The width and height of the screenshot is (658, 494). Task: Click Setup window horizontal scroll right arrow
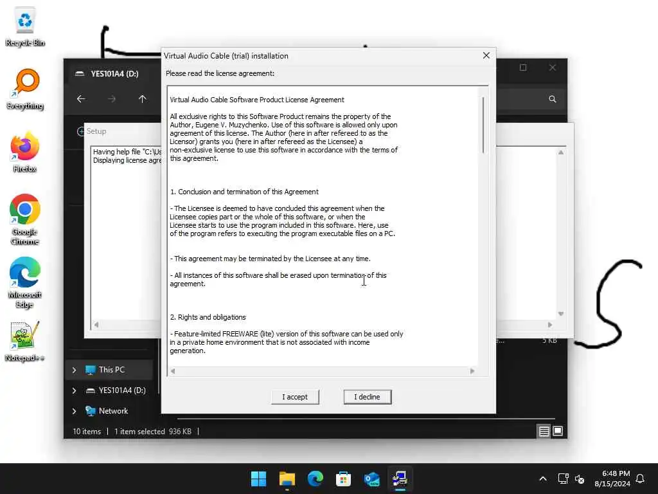point(550,325)
